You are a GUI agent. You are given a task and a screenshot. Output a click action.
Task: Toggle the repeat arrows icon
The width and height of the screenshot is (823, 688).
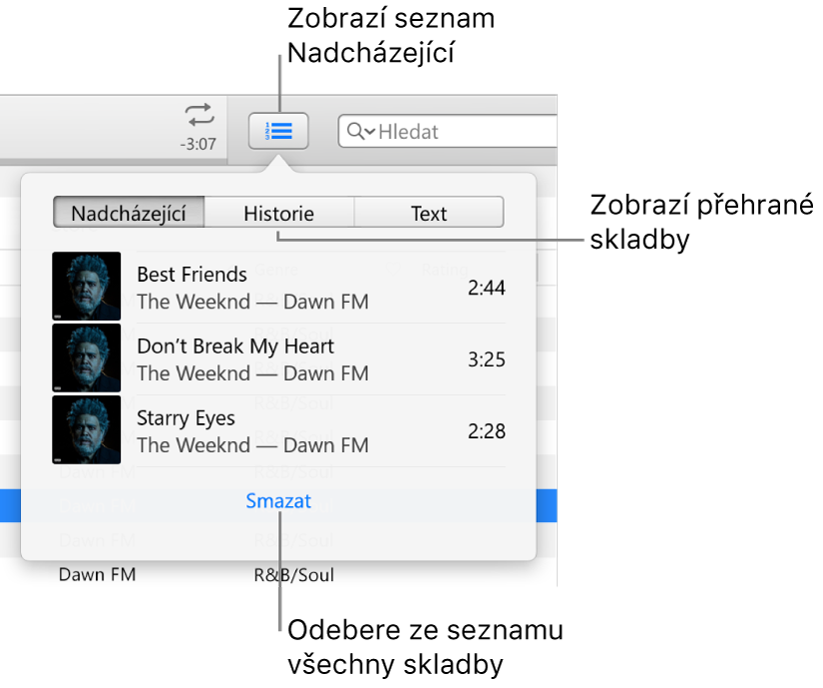[200, 115]
